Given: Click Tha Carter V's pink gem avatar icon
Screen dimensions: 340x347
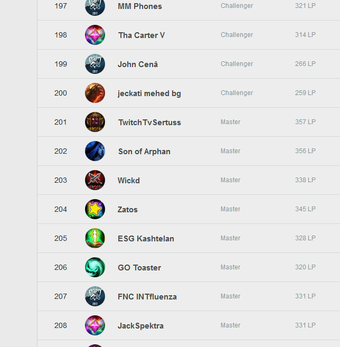Looking at the screenshot, I should tap(95, 35).
